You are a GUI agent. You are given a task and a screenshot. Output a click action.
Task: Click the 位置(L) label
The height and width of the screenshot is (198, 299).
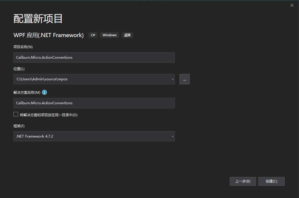19,69
